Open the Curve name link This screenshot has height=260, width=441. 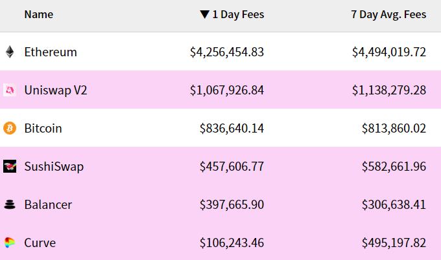(x=40, y=243)
